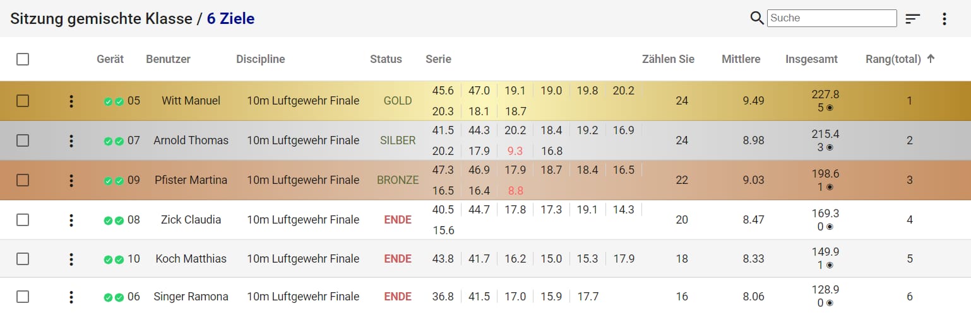This screenshot has height=313, width=971.
Task: Focus the Suche search field
Action: point(832,18)
